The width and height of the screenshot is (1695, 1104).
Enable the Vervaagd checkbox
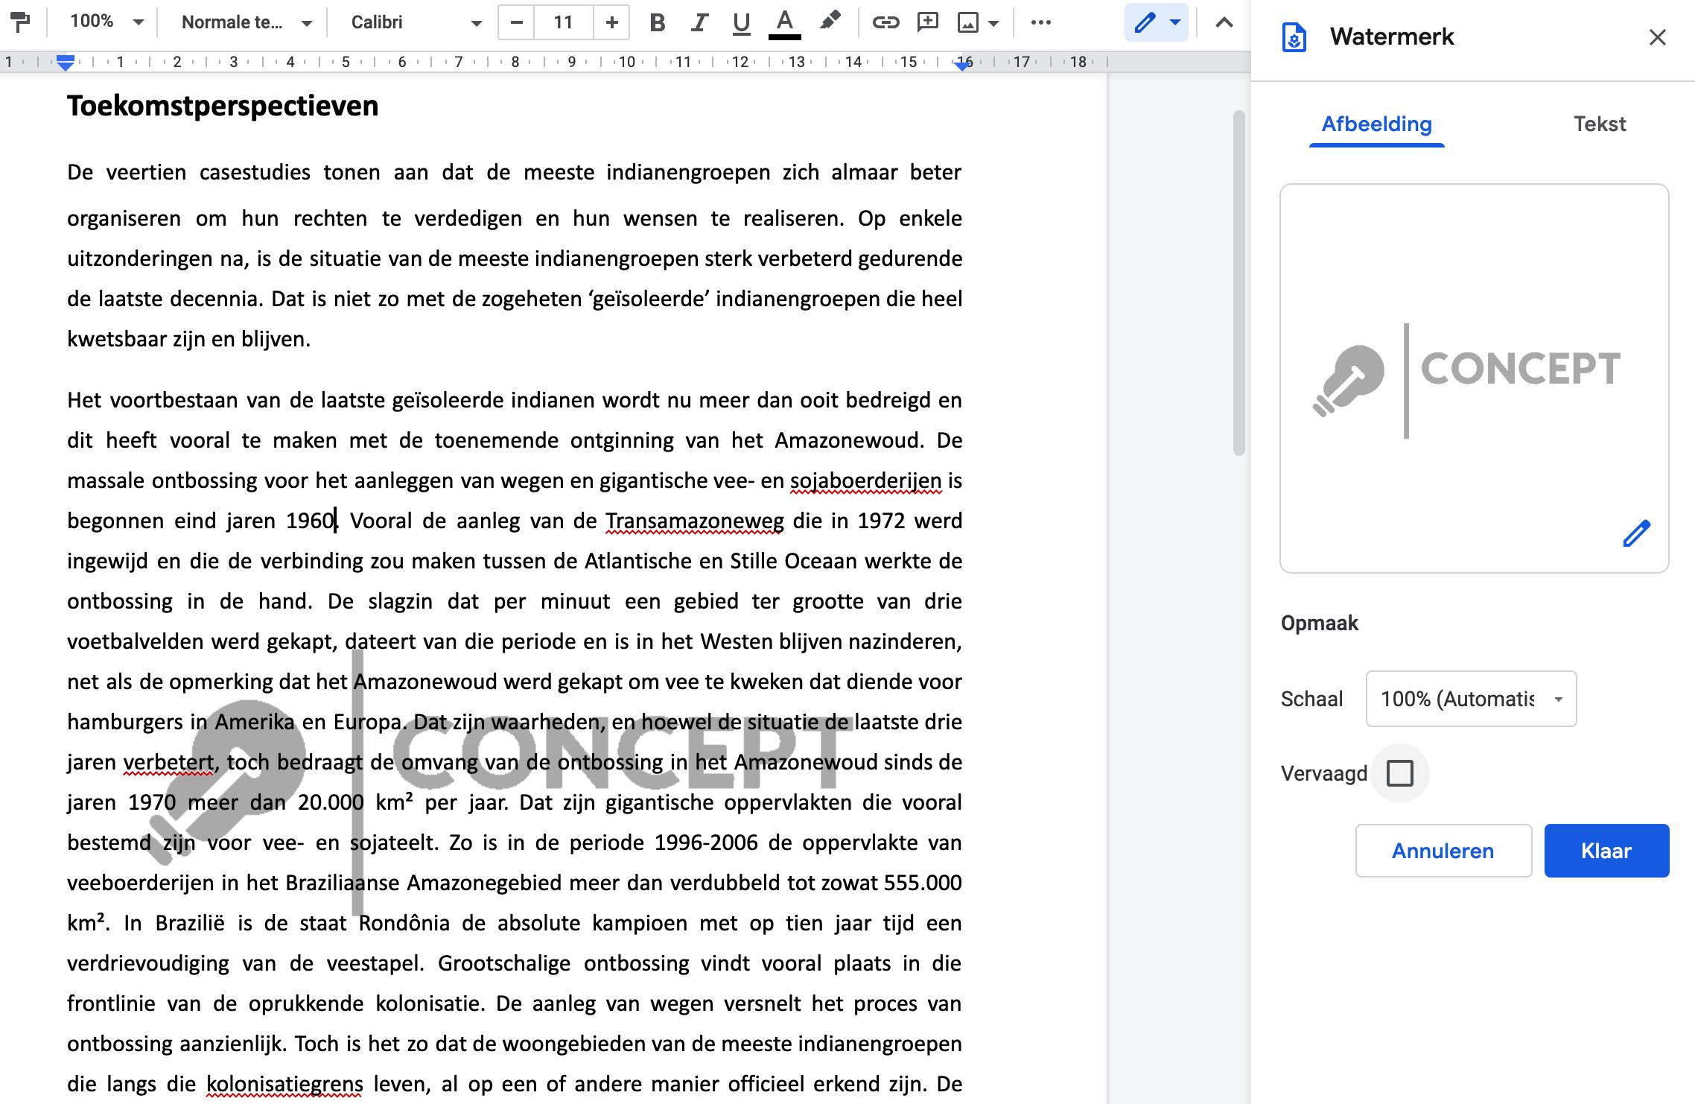tap(1400, 773)
